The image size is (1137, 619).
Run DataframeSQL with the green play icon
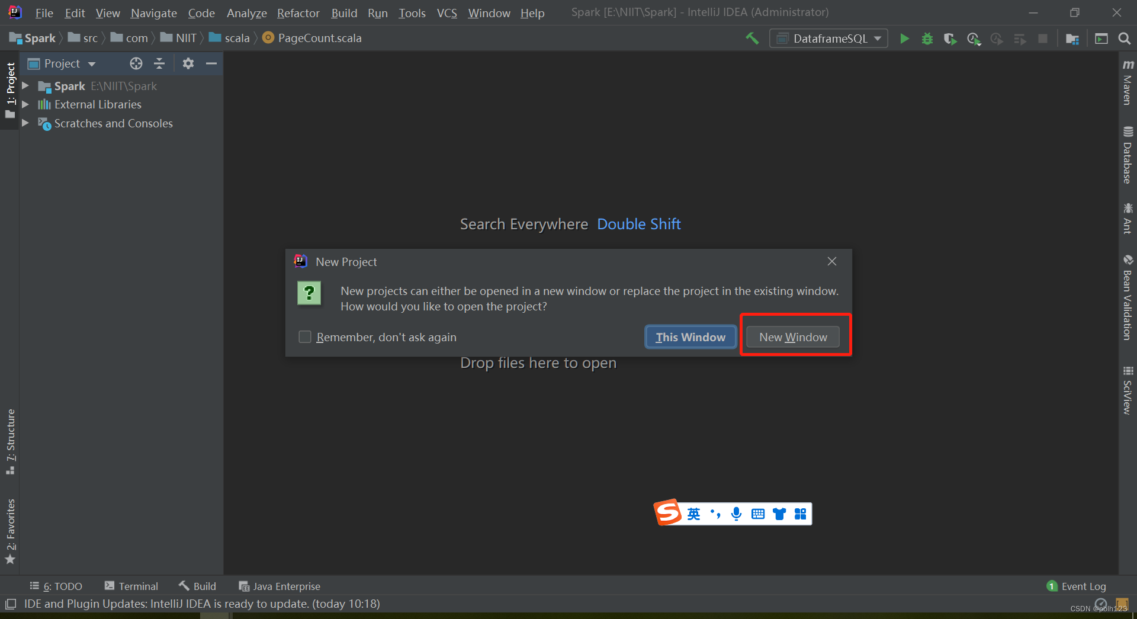[904, 39]
